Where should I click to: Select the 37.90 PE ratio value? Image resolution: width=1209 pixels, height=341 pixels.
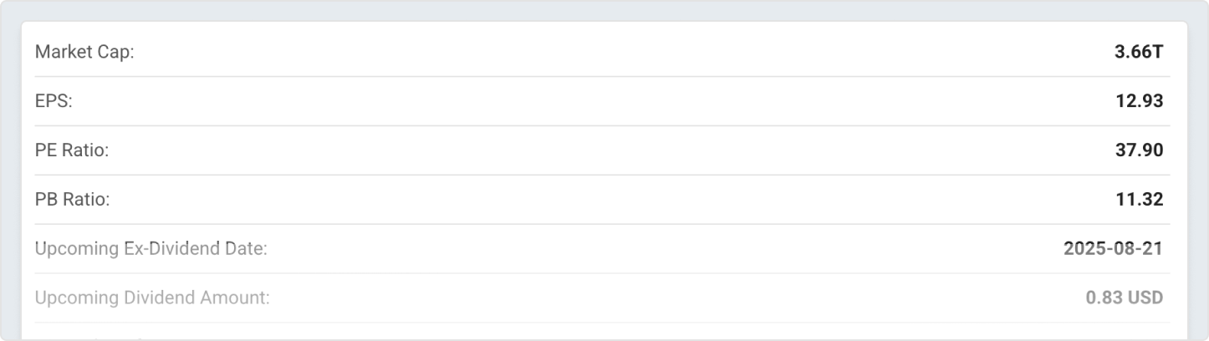click(1139, 150)
